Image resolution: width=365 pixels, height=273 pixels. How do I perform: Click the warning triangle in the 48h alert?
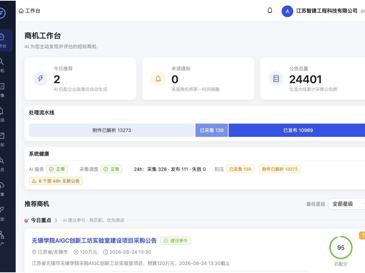coord(34,181)
